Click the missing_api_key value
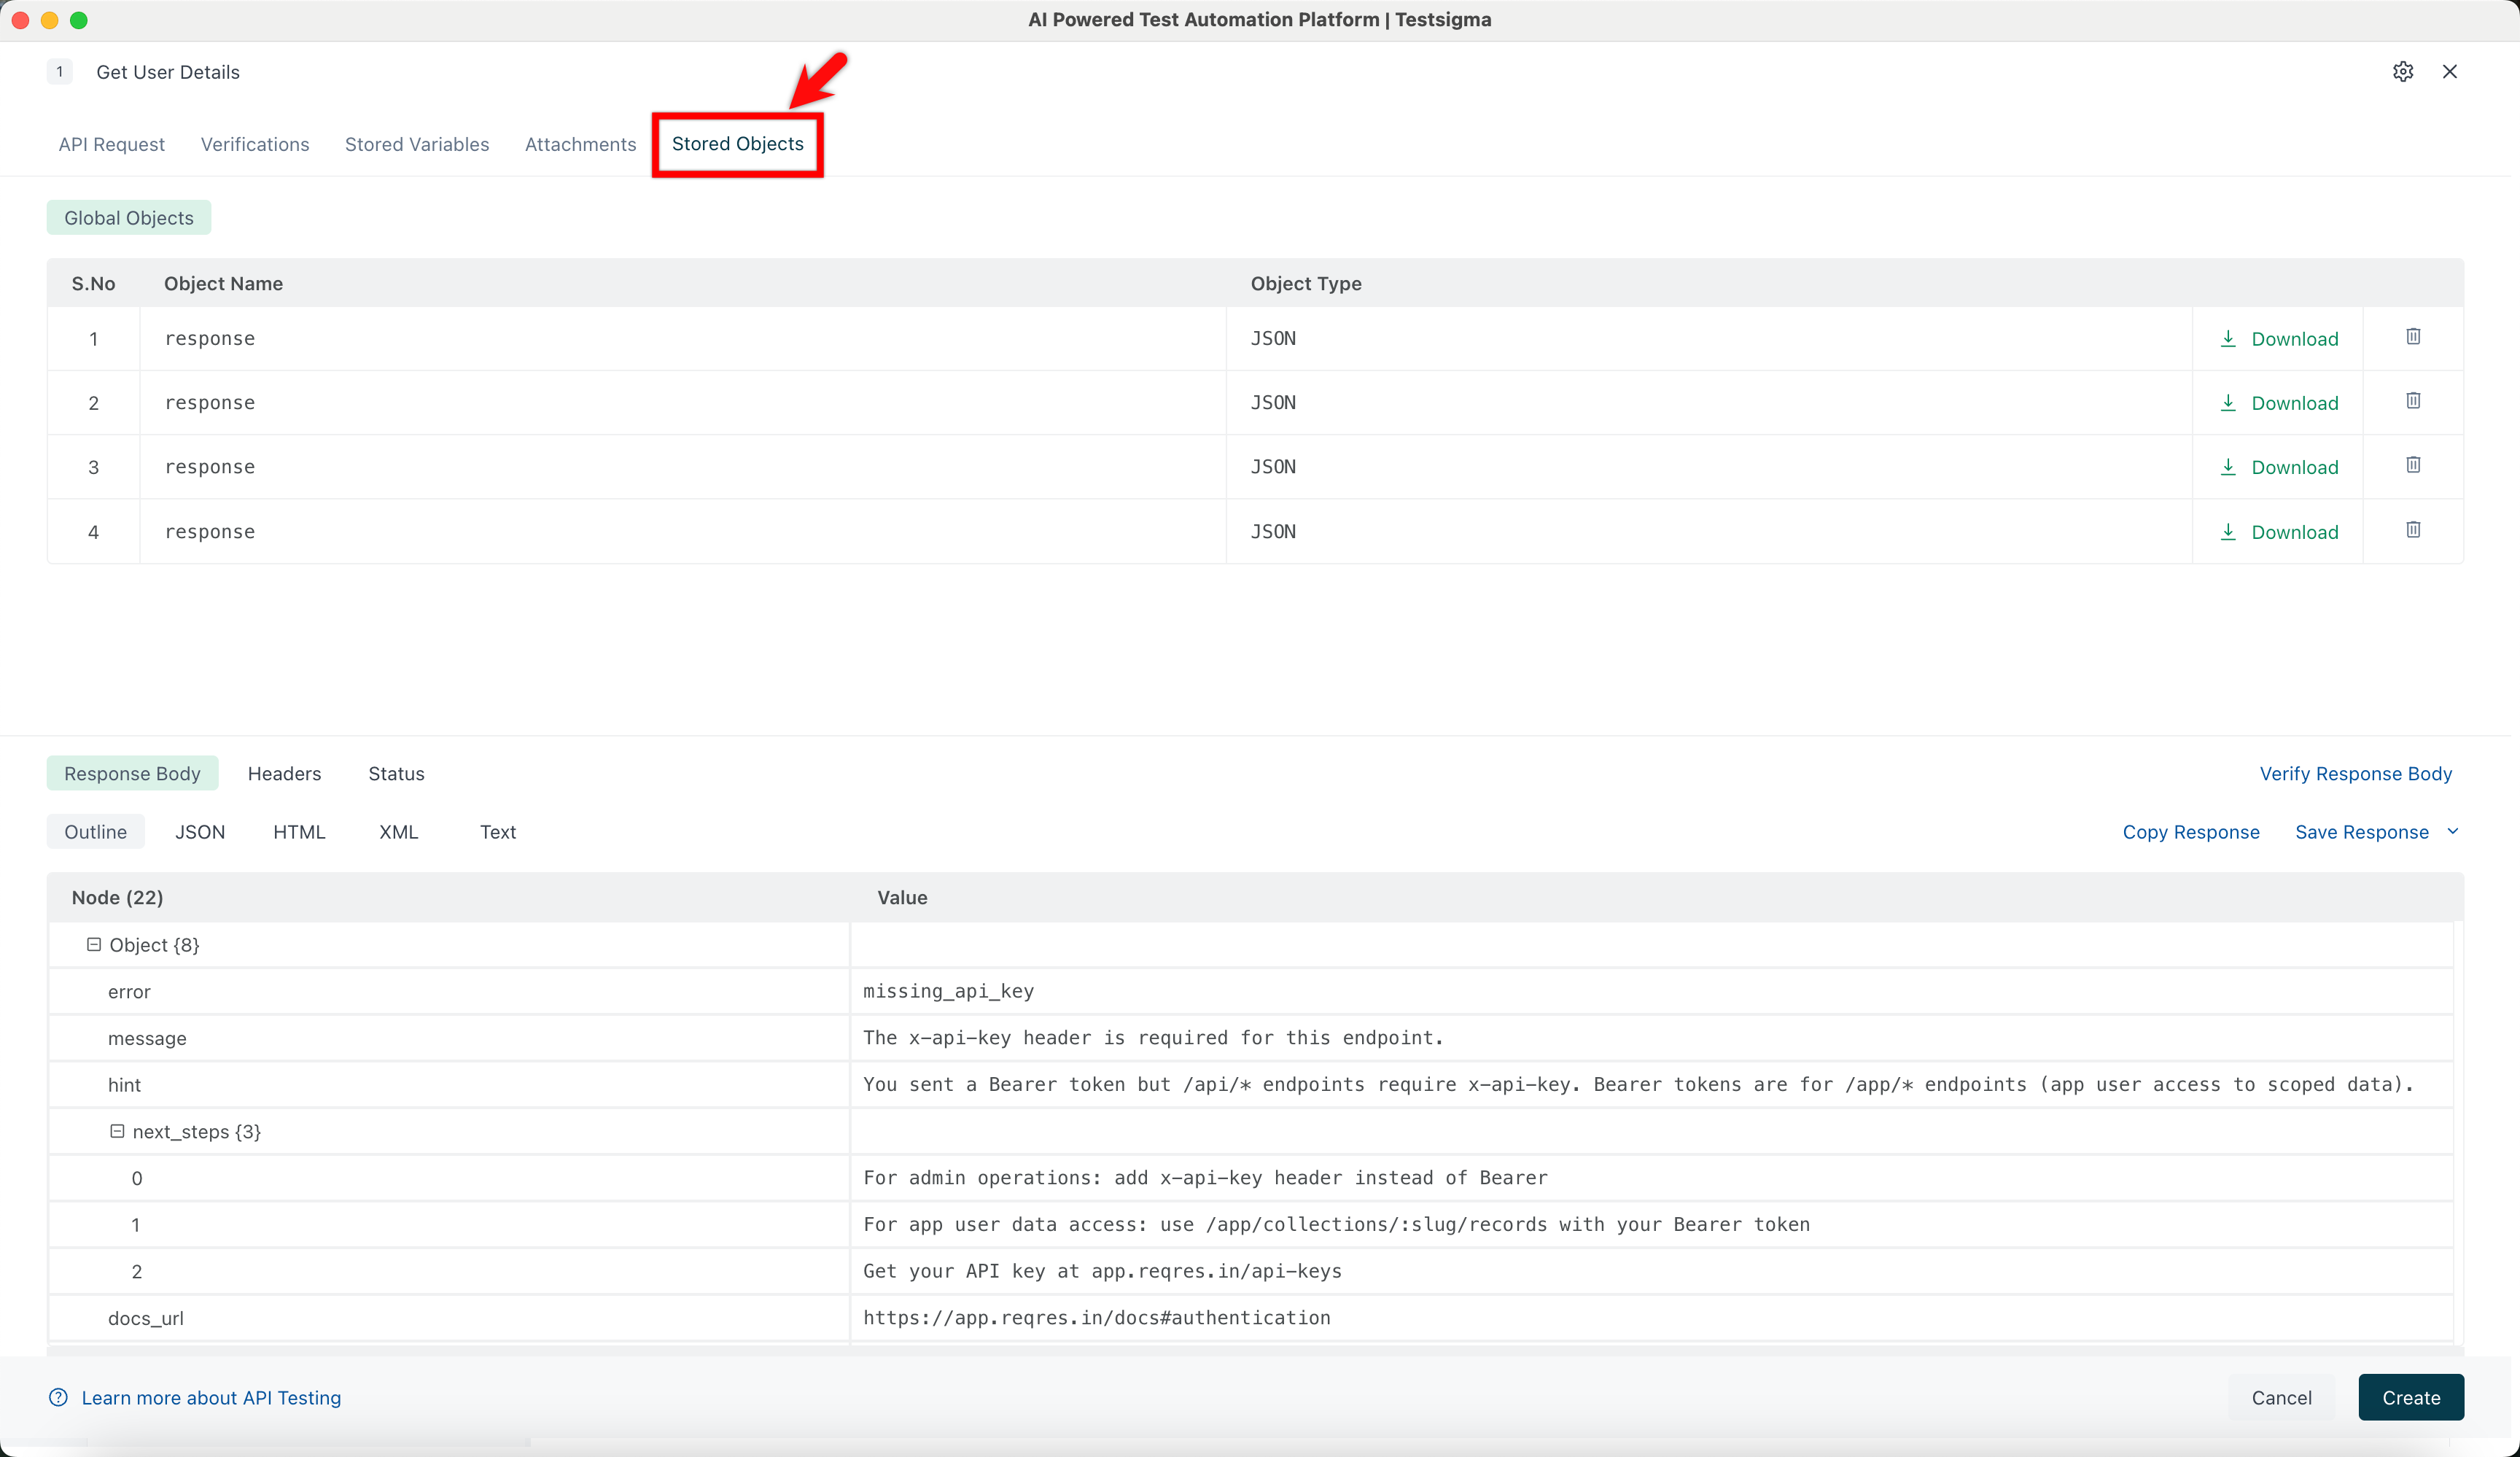2520x1457 pixels. click(x=948, y=991)
